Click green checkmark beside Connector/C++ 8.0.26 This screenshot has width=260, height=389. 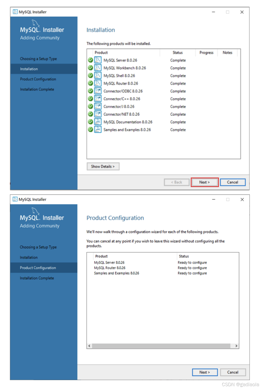(x=90, y=99)
